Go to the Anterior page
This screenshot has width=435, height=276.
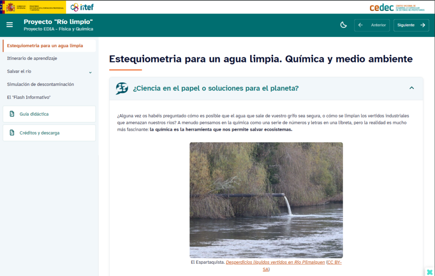372,25
